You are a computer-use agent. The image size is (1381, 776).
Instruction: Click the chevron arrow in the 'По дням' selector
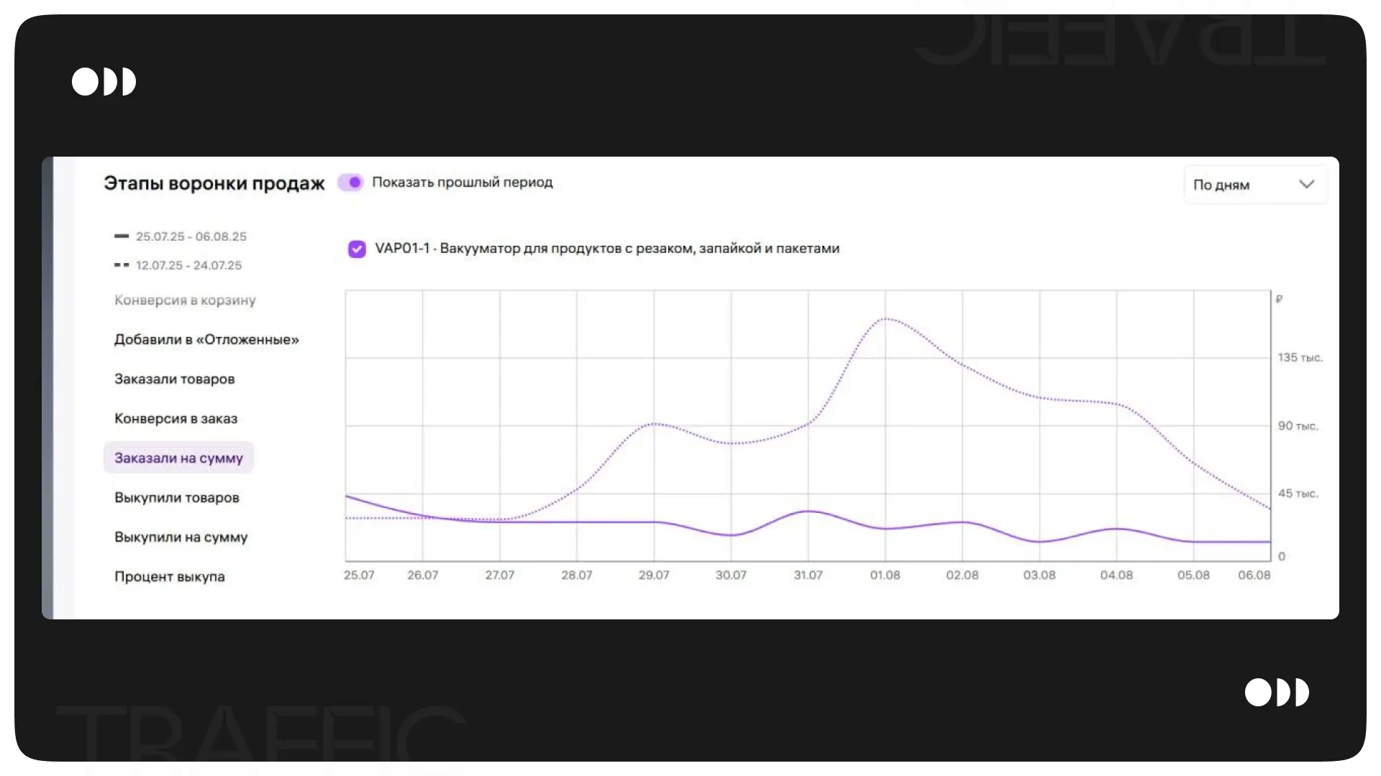click(1306, 185)
